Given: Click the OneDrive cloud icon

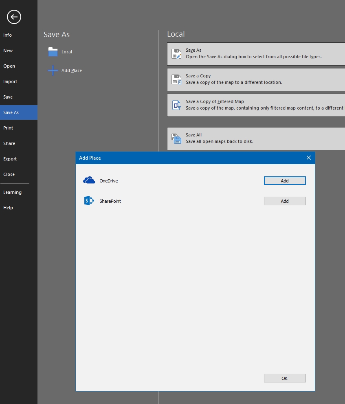Looking at the screenshot, I should coord(89,180).
